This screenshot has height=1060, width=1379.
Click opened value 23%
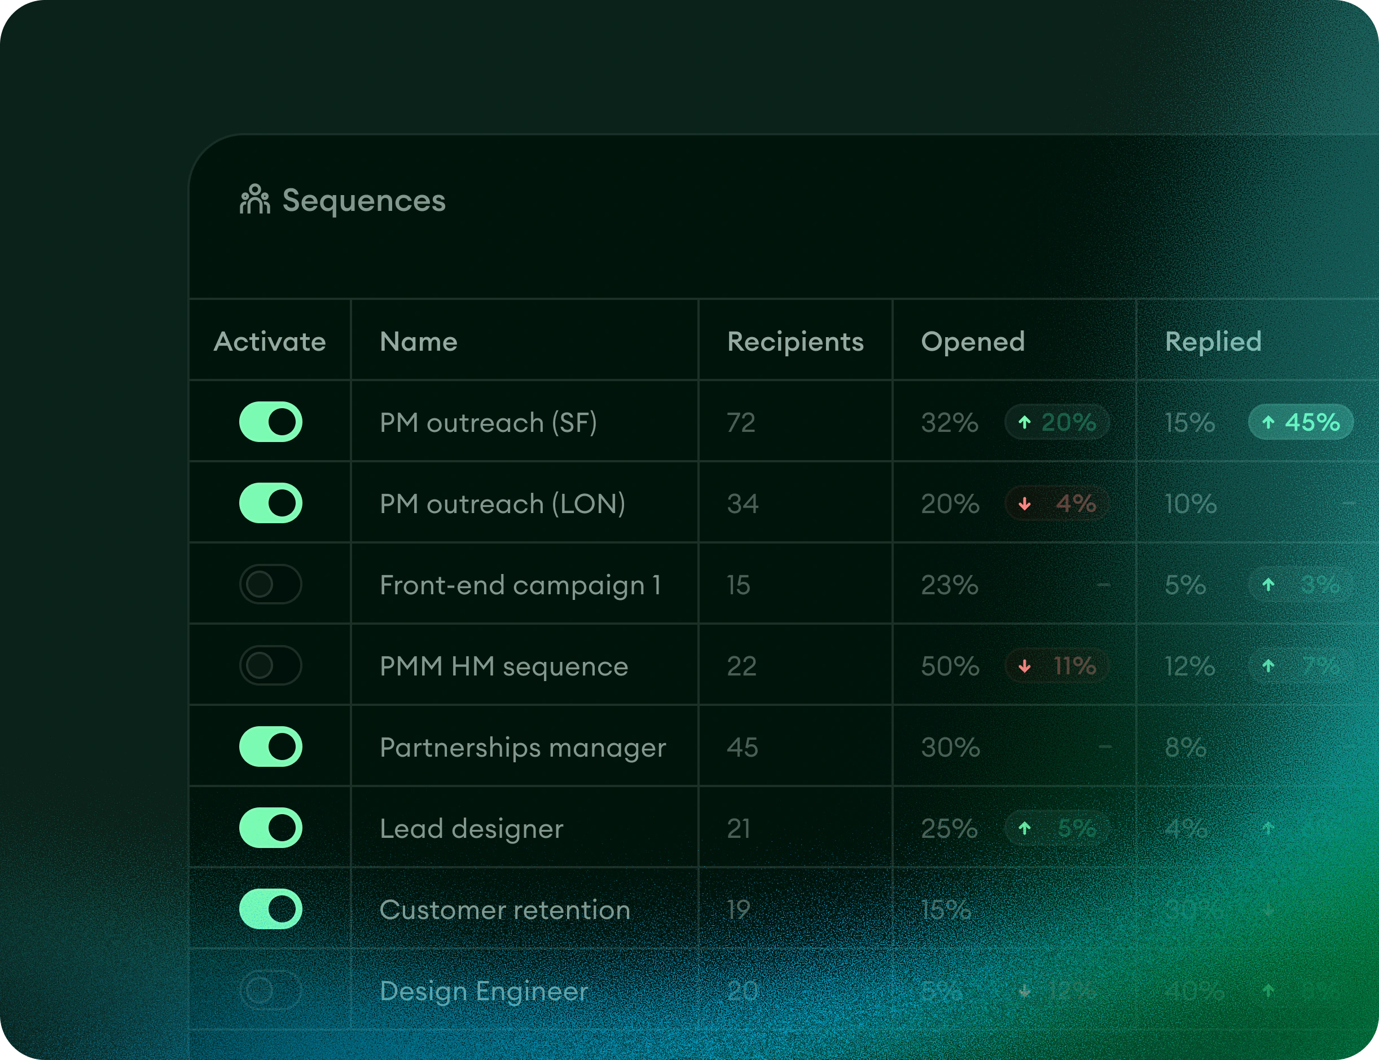pyautogui.click(x=950, y=585)
